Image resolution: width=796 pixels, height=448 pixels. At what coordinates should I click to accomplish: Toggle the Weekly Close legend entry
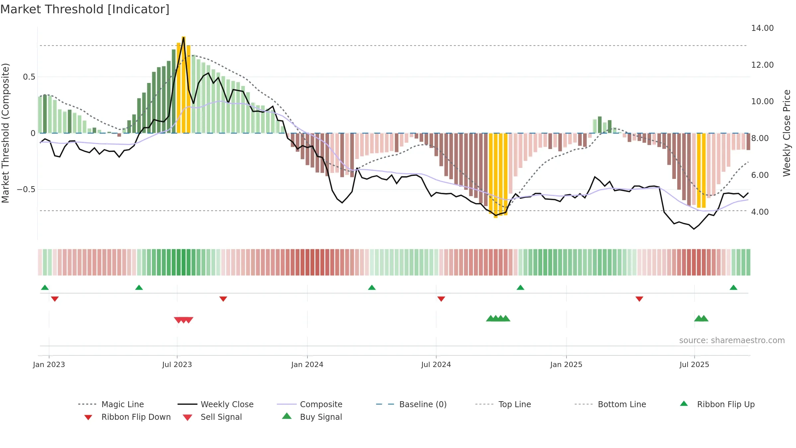[216, 404]
